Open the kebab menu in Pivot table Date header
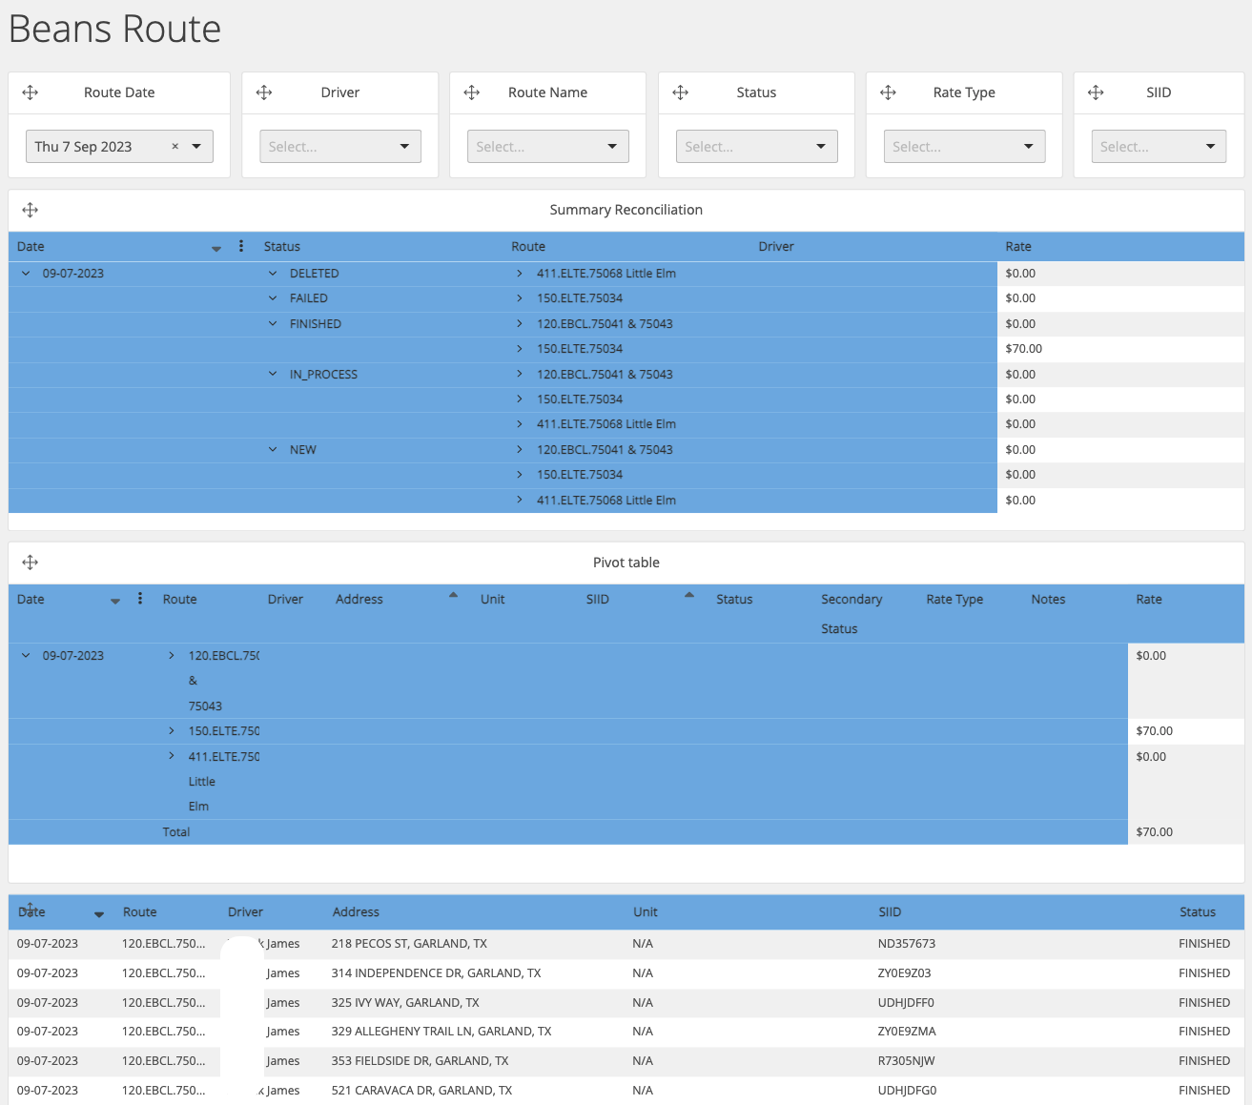This screenshot has height=1105, width=1252. click(x=139, y=598)
